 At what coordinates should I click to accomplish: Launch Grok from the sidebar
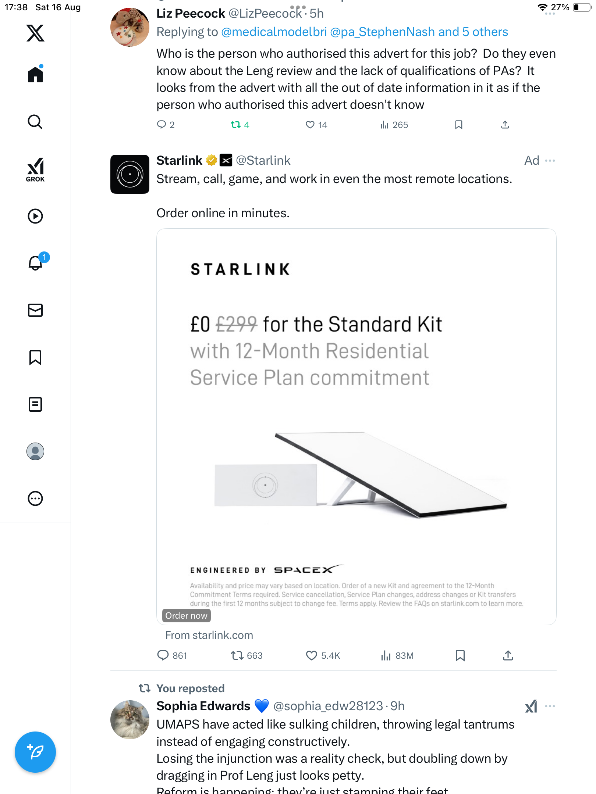coord(35,169)
